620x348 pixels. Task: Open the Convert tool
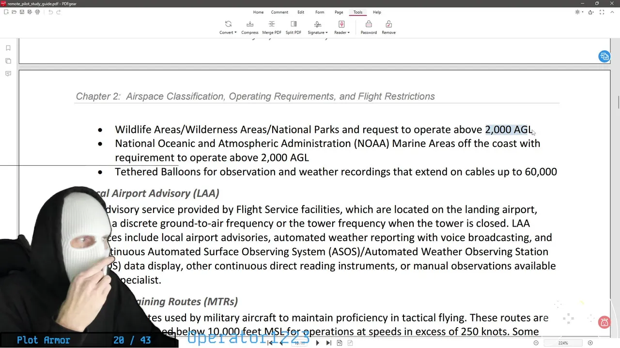click(228, 28)
